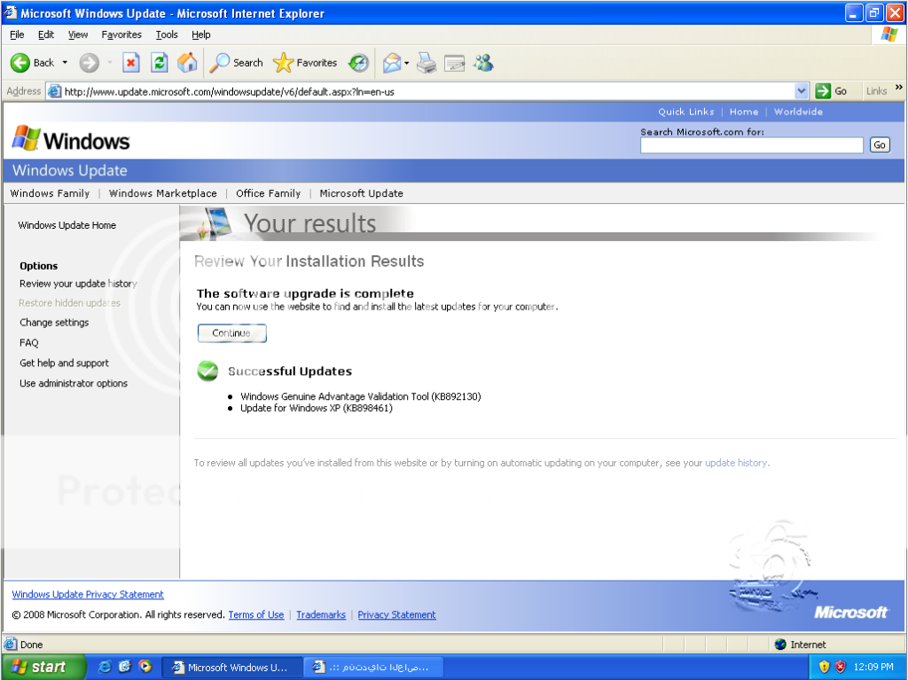The height and width of the screenshot is (680, 908).
Task: Click the Windows flag throbber logo
Action: pos(888,35)
